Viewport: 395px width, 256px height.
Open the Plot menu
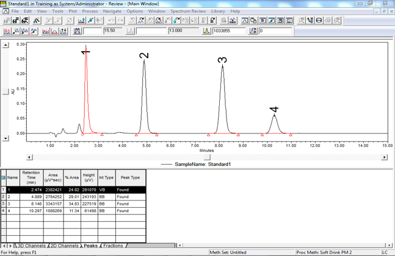73,11
